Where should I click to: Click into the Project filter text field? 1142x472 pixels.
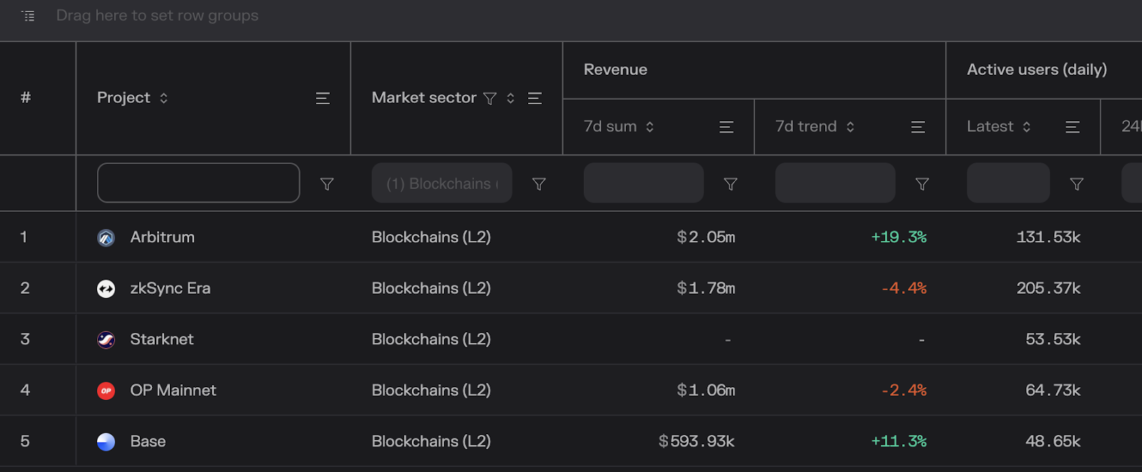tap(198, 183)
